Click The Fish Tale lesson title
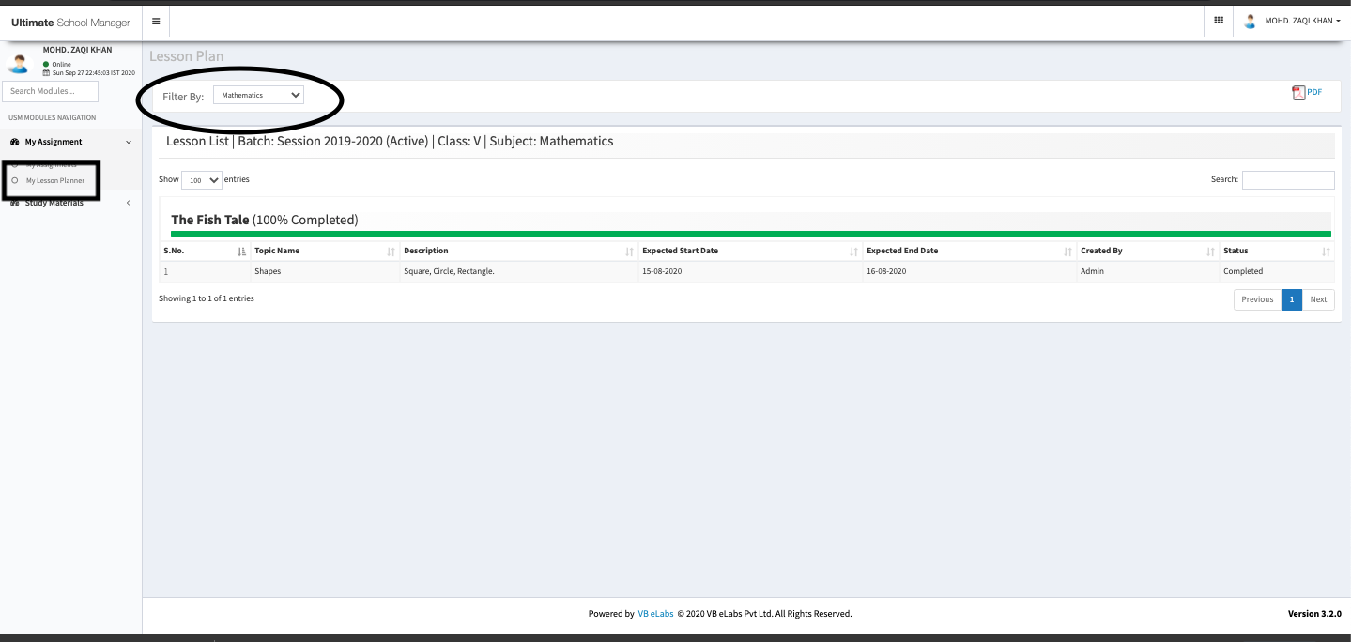 click(210, 220)
